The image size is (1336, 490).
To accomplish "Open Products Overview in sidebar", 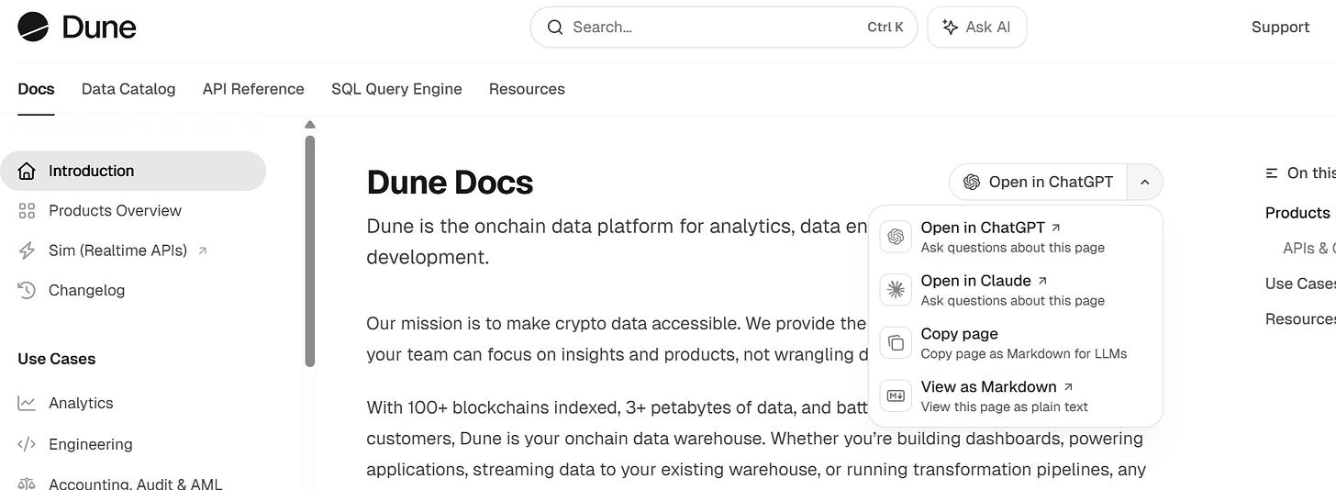I will pos(115,211).
